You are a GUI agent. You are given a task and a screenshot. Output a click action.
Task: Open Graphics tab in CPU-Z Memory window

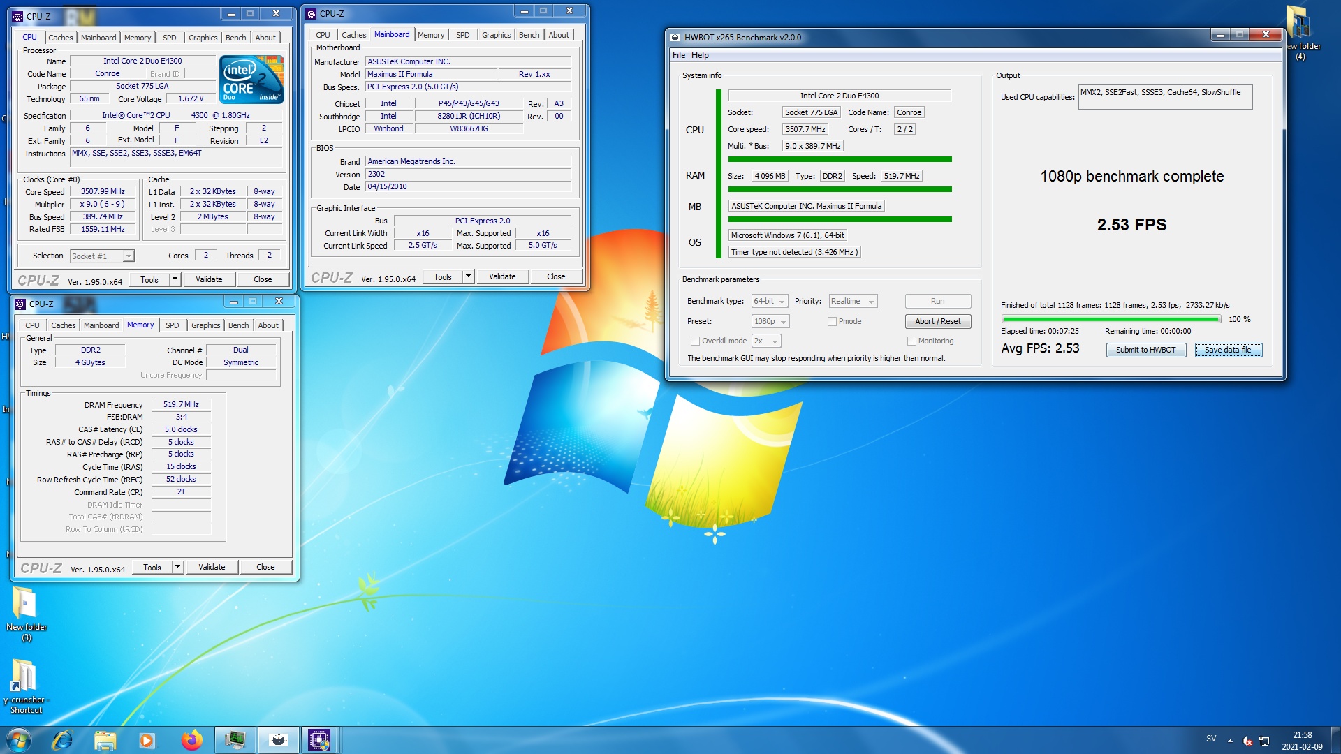205,325
